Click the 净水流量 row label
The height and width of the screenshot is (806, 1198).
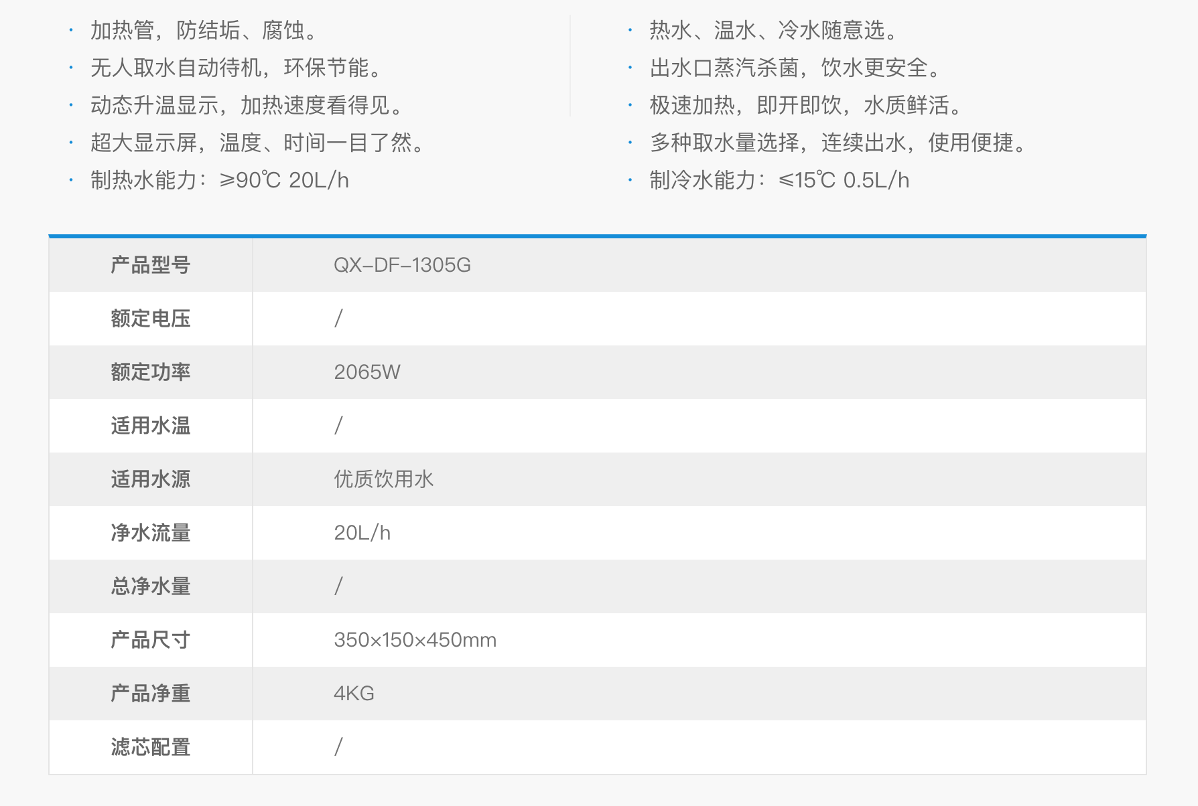(150, 533)
